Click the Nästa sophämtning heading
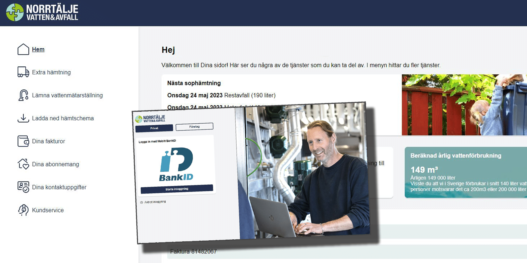 [x=194, y=83]
